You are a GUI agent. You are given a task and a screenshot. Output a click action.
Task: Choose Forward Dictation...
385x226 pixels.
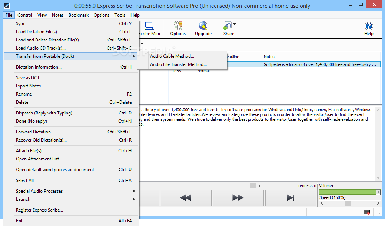pos(72,132)
